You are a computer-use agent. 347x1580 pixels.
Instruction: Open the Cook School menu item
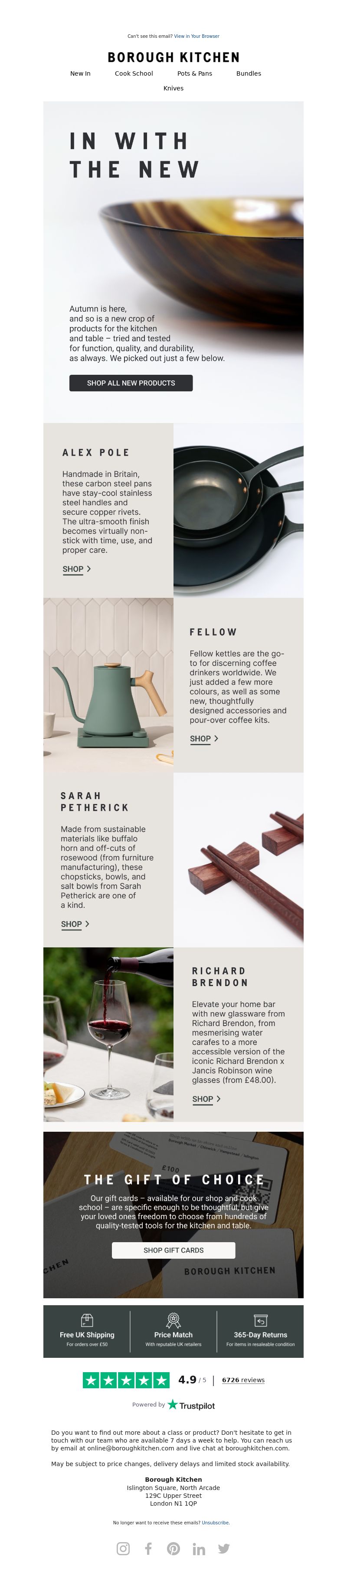point(134,73)
